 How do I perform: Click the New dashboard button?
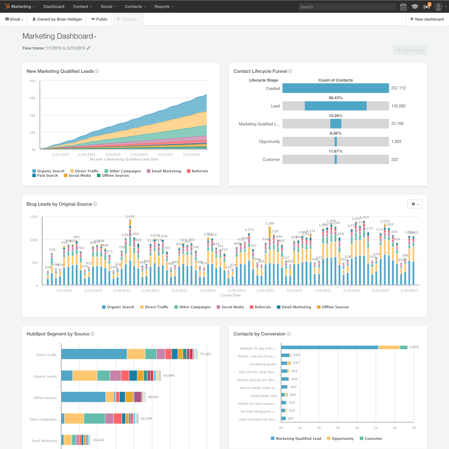[426, 19]
